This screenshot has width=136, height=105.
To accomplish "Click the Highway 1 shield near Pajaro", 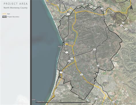I will 68,14.
